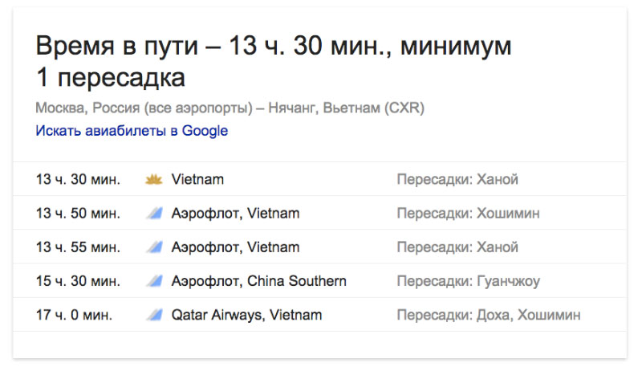Click the Пересадки: Доха, Хошимин transfer text
Viewport: 642px width, 367px height.
click(488, 315)
